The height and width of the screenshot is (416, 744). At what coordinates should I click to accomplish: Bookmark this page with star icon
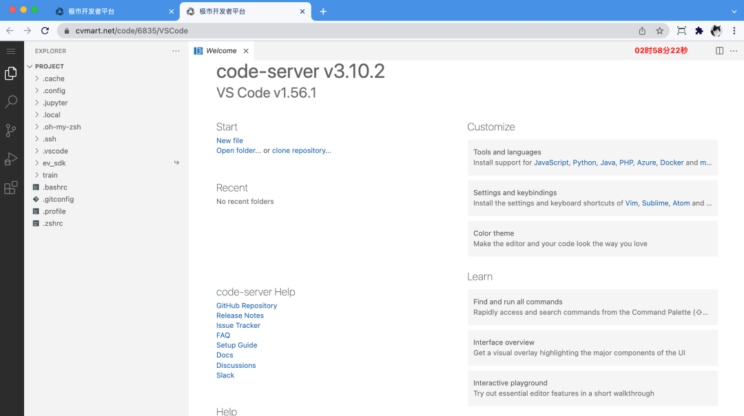pyautogui.click(x=659, y=31)
